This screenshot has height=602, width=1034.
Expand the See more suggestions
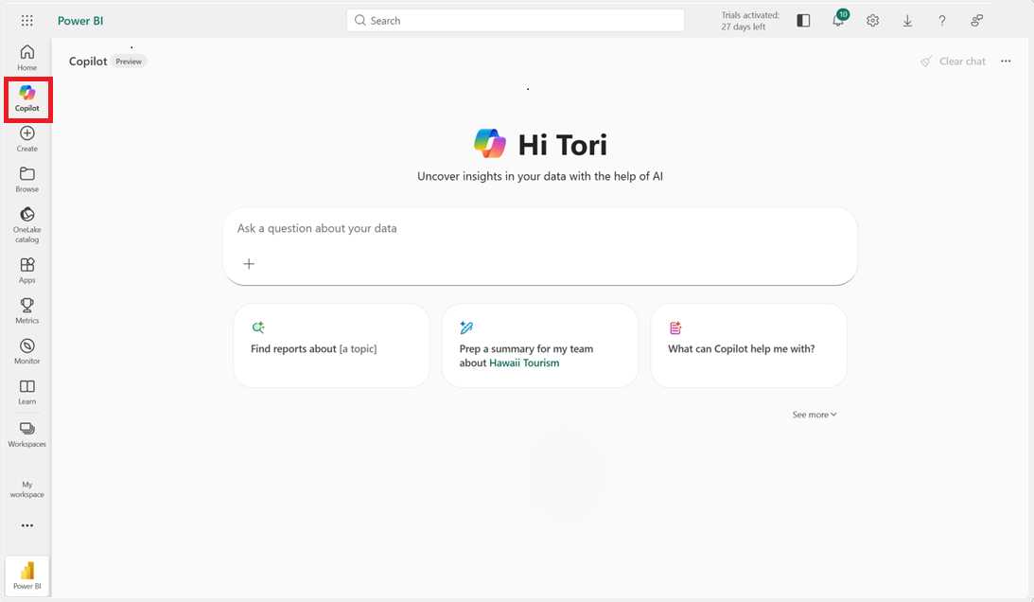pos(814,414)
